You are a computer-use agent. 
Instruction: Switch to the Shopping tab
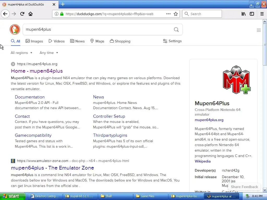[120, 41]
